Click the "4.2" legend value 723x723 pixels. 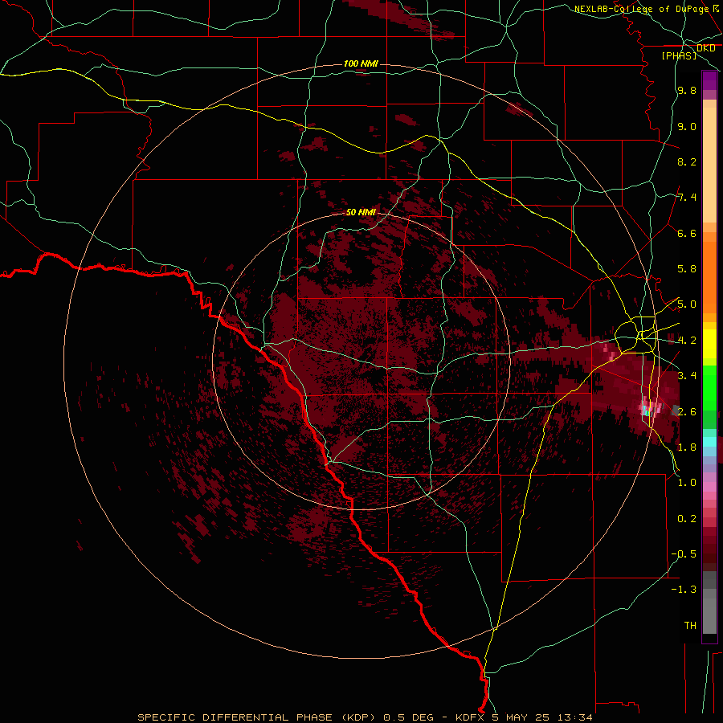point(687,341)
